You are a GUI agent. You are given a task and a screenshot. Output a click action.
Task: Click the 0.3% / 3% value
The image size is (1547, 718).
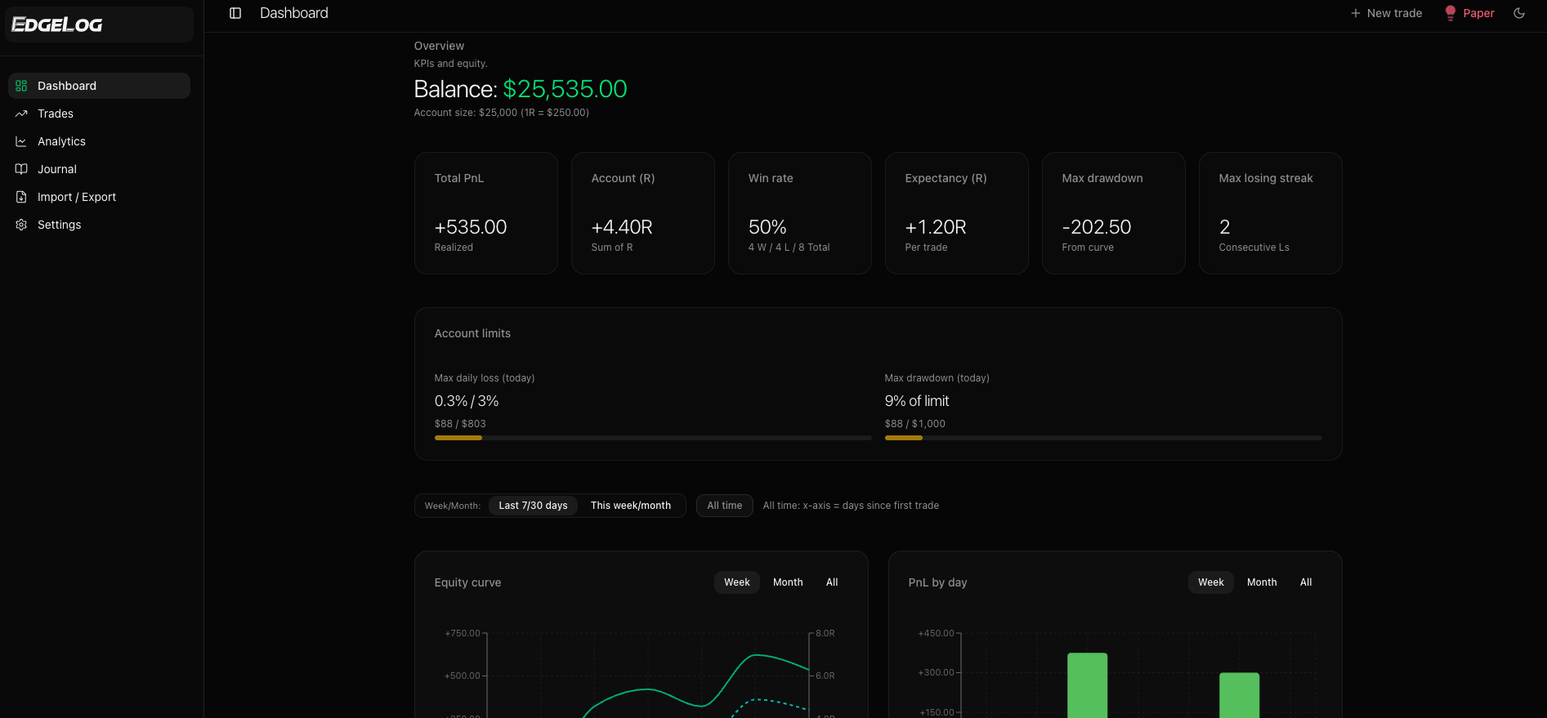point(467,401)
